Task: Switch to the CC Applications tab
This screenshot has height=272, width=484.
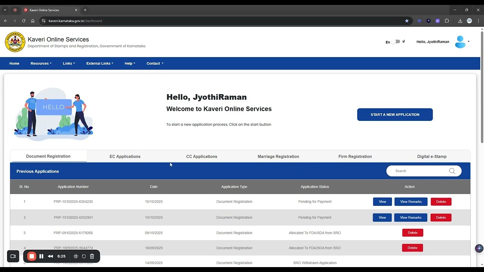Action: (x=202, y=156)
